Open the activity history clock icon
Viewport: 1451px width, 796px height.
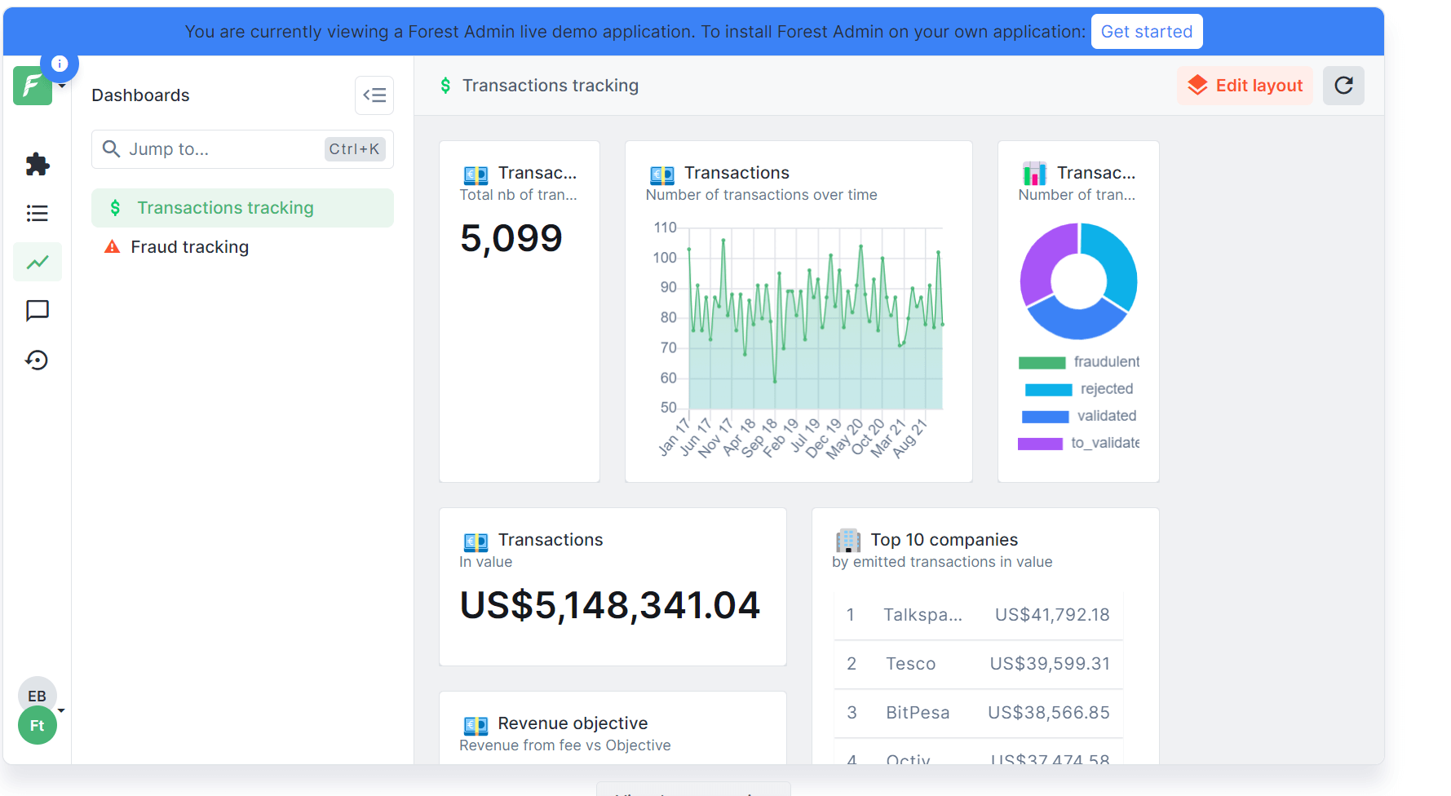pyautogui.click(x=38, y=360)
